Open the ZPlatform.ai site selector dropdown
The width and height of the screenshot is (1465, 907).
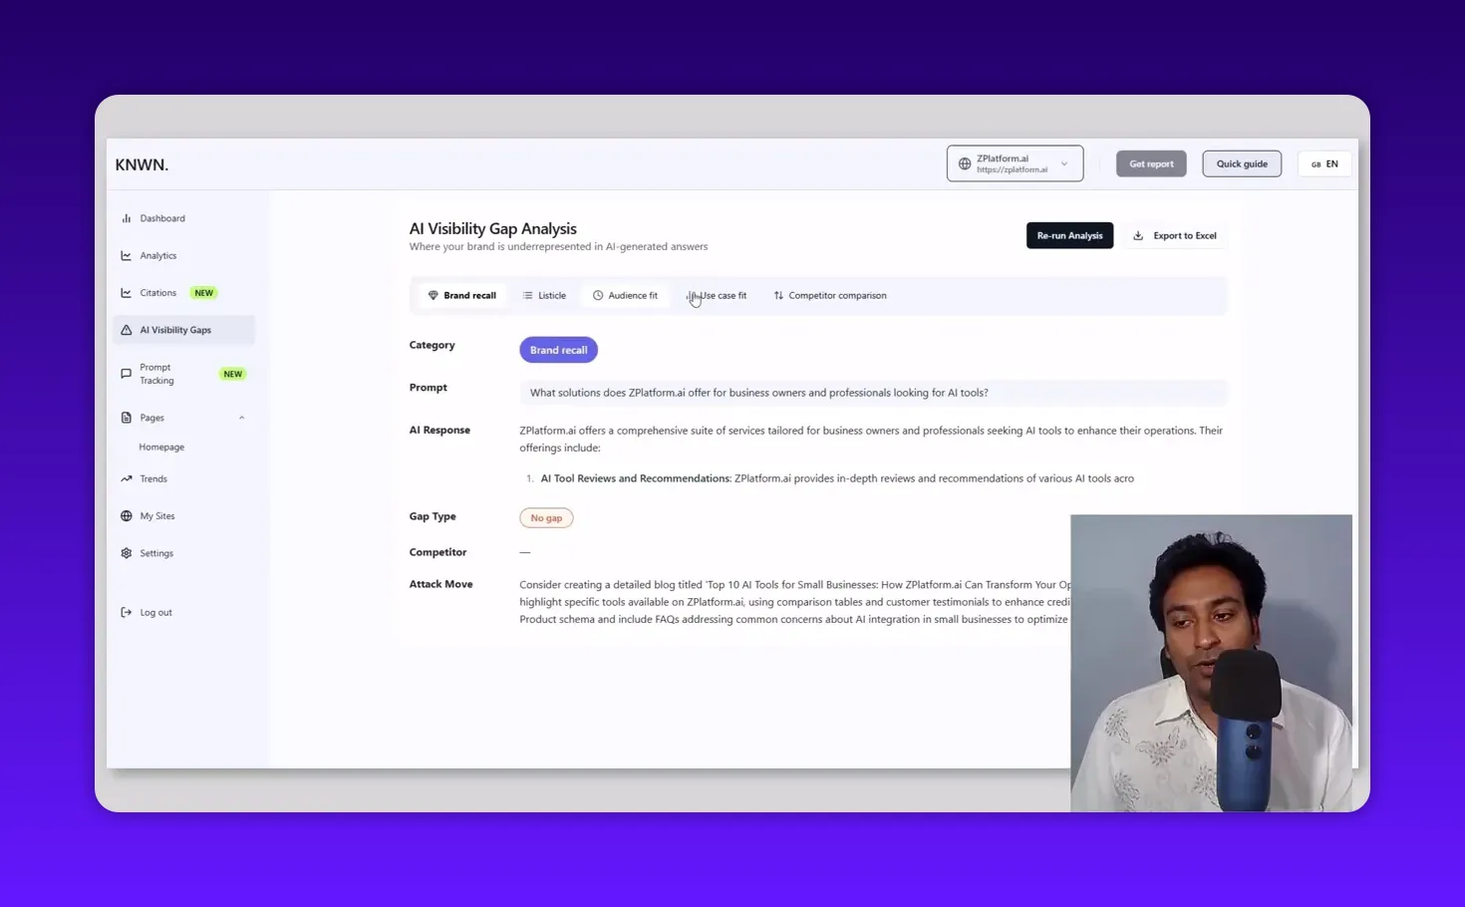point(1015,162)
